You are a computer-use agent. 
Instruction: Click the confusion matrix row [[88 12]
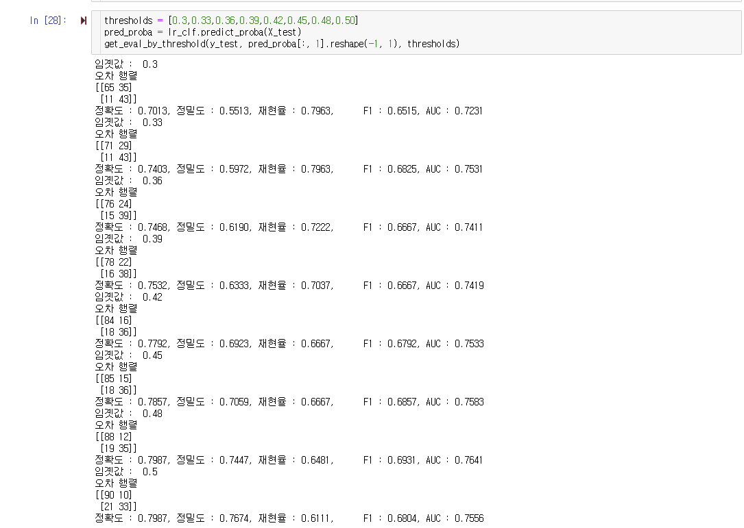click(114, 437)
